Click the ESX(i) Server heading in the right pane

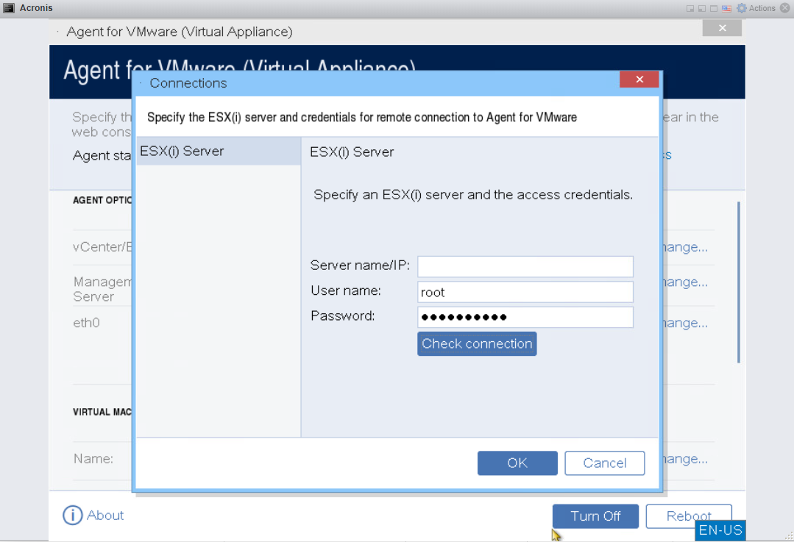click(x=352, y=151)
